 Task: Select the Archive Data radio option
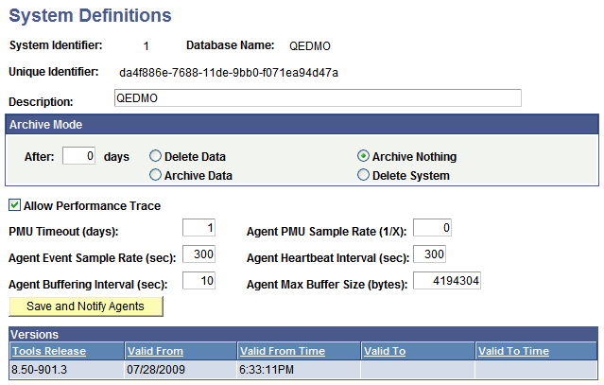click(155, 175)
